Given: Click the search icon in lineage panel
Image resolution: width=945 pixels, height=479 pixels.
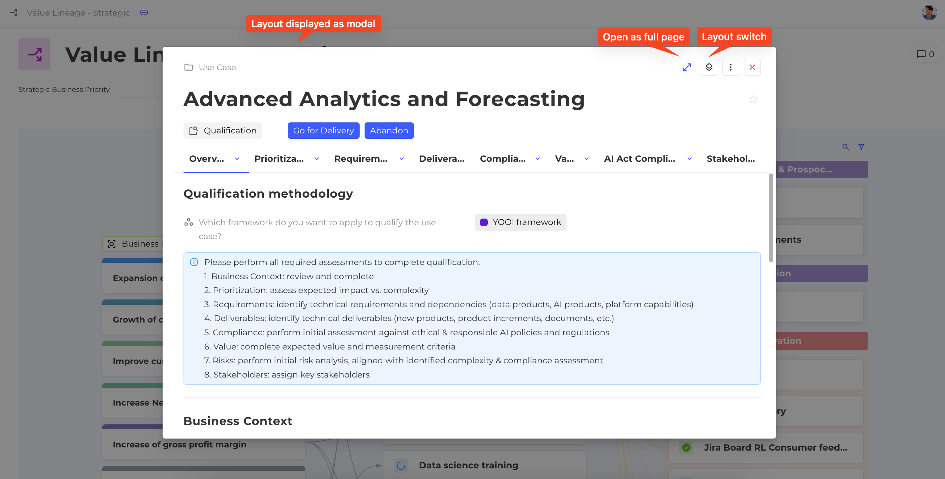Looking at the screenshot, I should [845, 147].
